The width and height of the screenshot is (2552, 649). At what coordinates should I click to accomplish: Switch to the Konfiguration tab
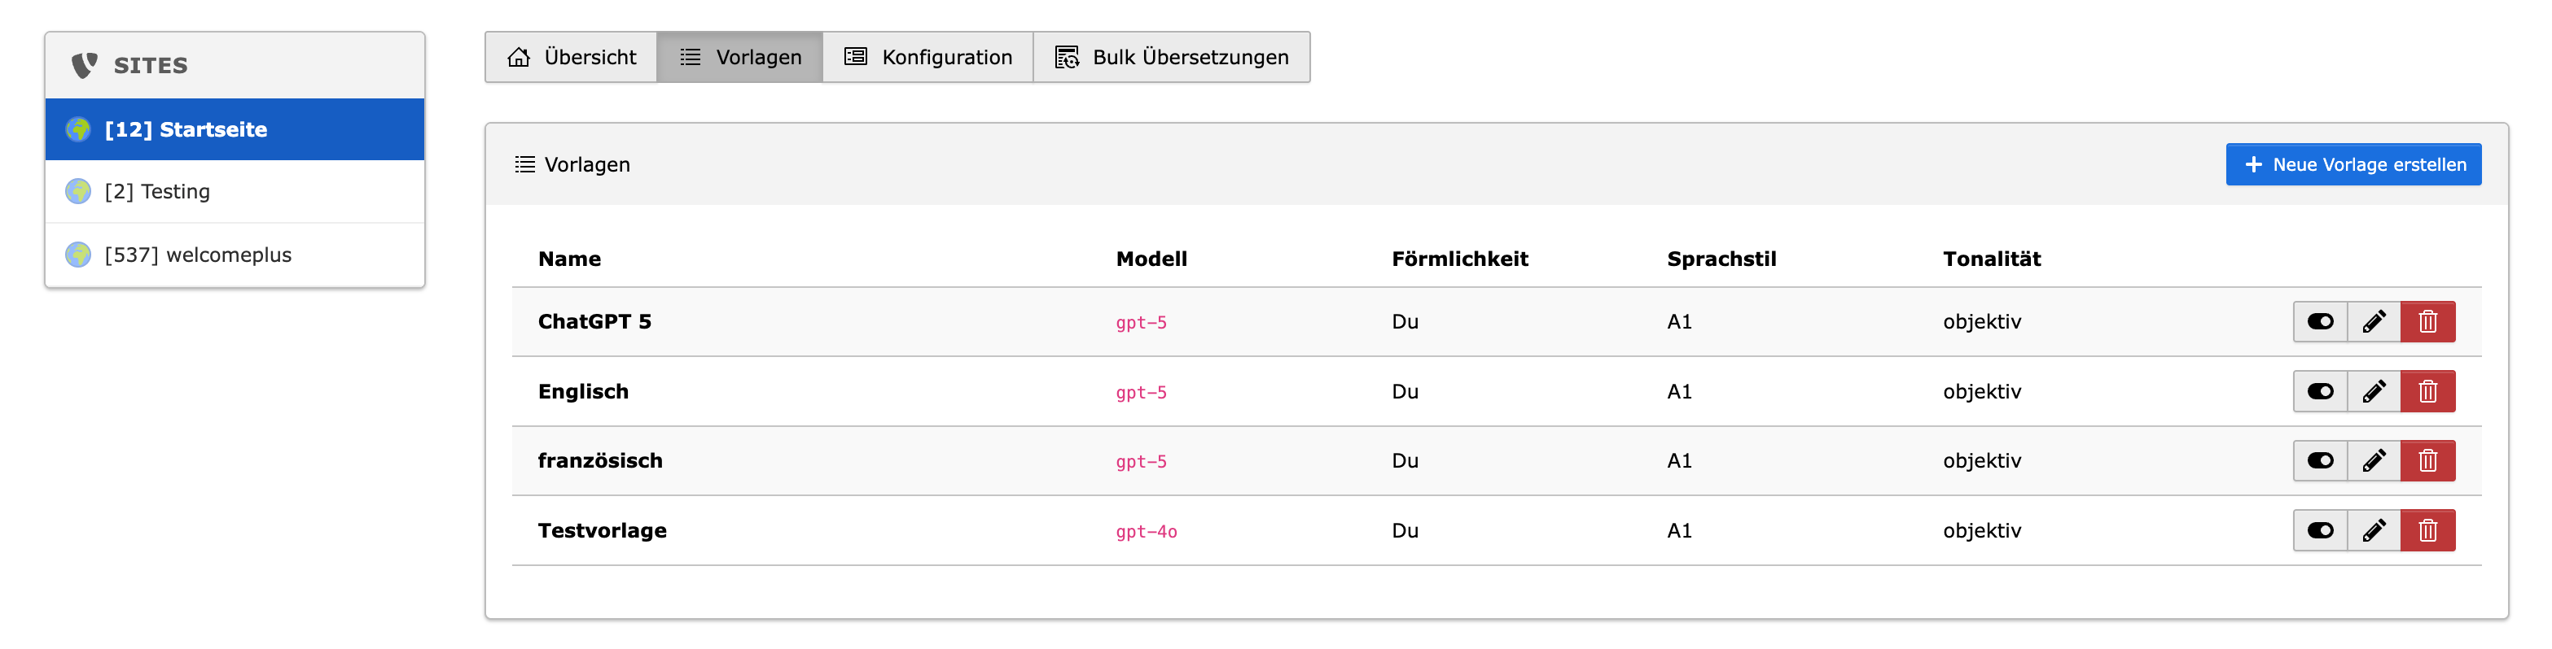point(928,58)
